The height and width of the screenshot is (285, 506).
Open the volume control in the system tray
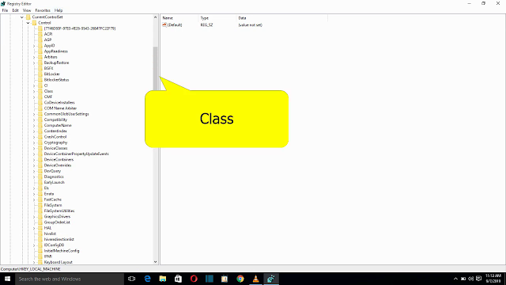[471, 279]
